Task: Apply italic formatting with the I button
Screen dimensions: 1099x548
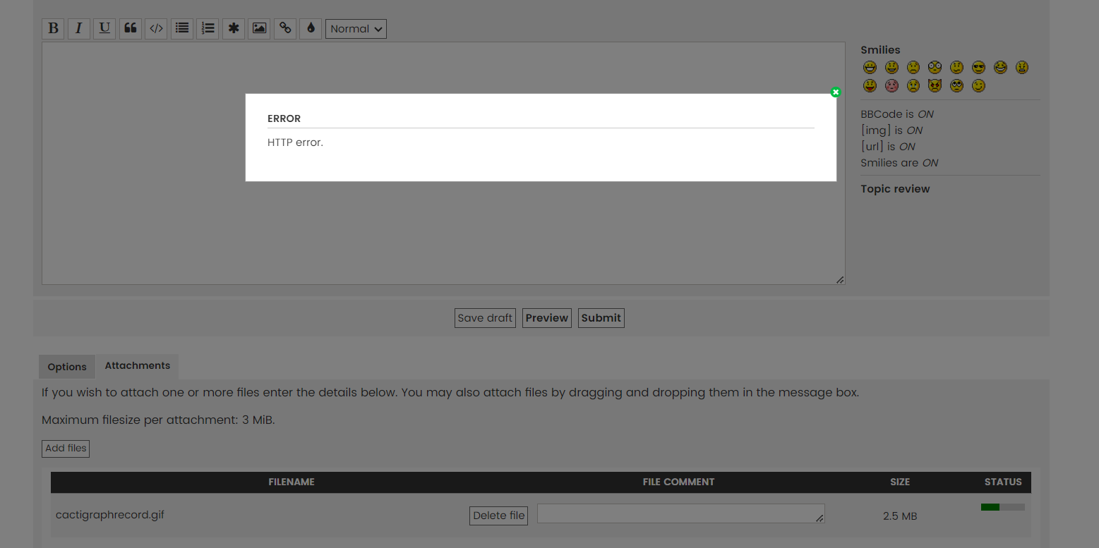Action: (x=78, y=29)
